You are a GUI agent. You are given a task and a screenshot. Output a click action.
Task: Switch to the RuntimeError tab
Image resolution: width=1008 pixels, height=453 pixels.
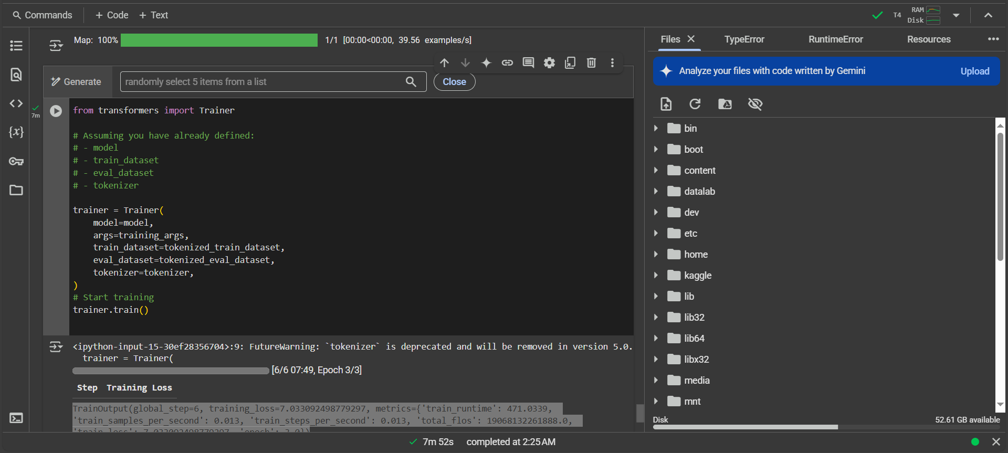835,39
